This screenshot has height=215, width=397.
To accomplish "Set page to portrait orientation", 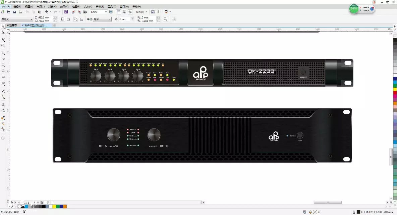I will point(63,19).
